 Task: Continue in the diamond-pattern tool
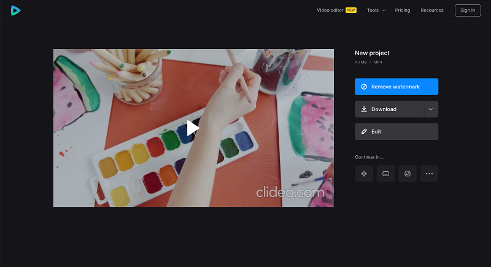click(x=364, y=174)
